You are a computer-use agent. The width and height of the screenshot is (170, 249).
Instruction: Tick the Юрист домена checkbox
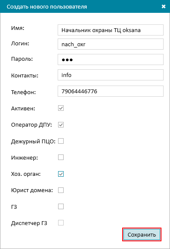pos(61,190)
